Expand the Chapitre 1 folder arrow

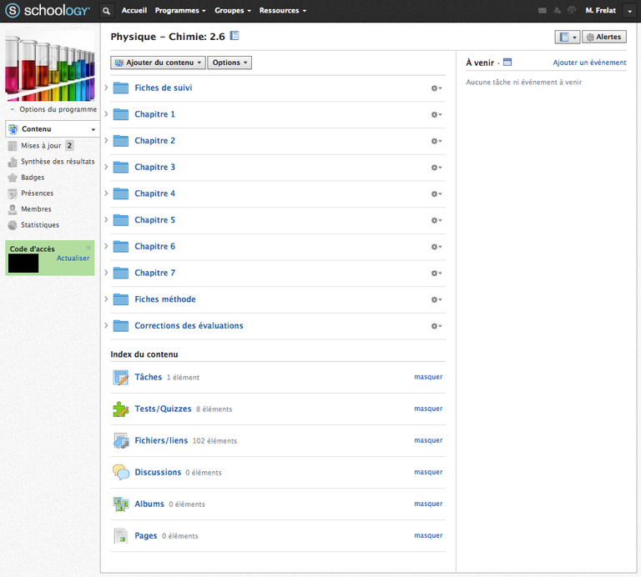106,114
